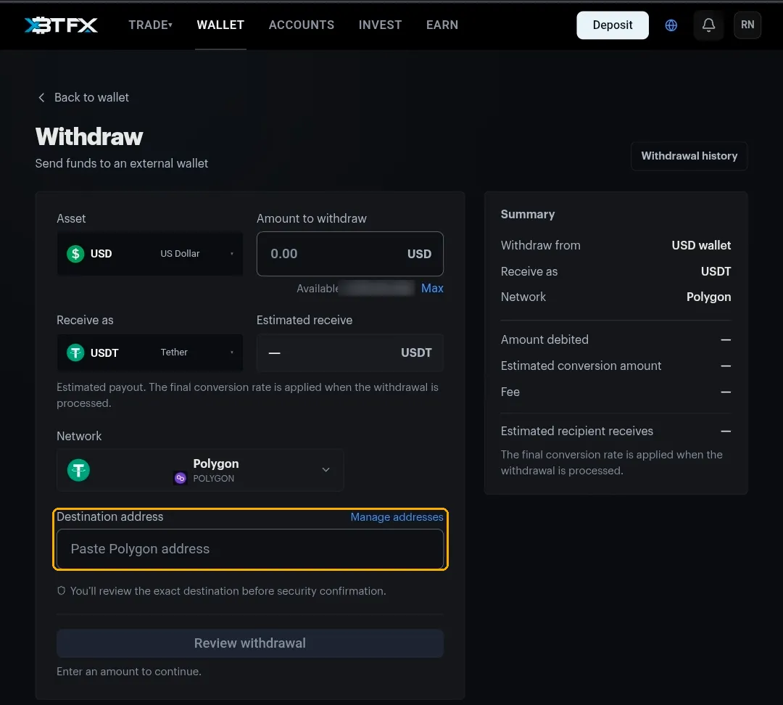The image size is (783, 705).
Task: Click 'Send funds to an external wallet'
Action: pyautogui.click(x=122, y=163)
